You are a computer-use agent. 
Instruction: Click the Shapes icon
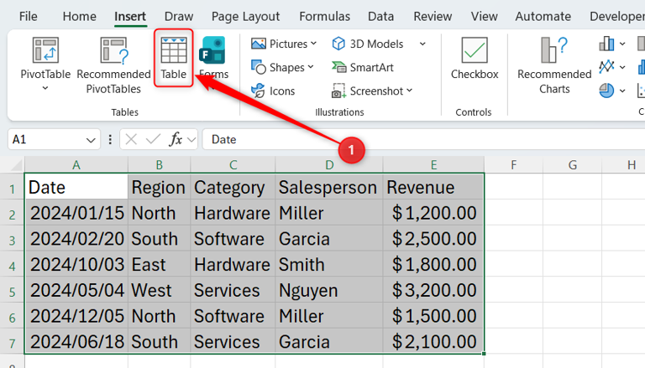(x=259, y=67)
